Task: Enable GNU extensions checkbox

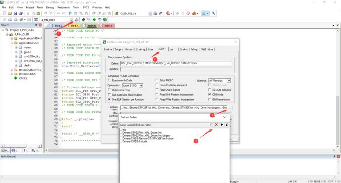Action: coord(210,99)
